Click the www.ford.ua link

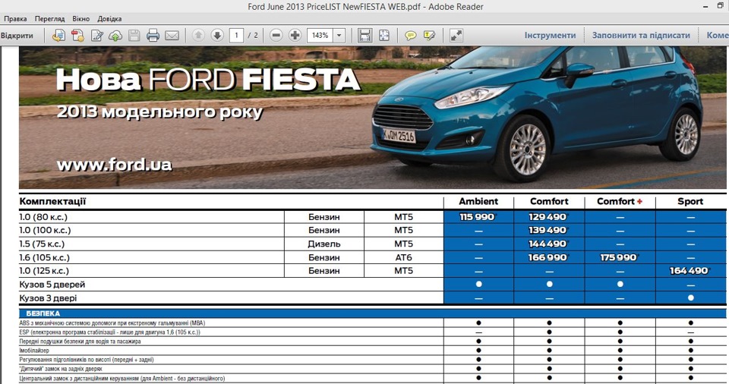[115, 165]
